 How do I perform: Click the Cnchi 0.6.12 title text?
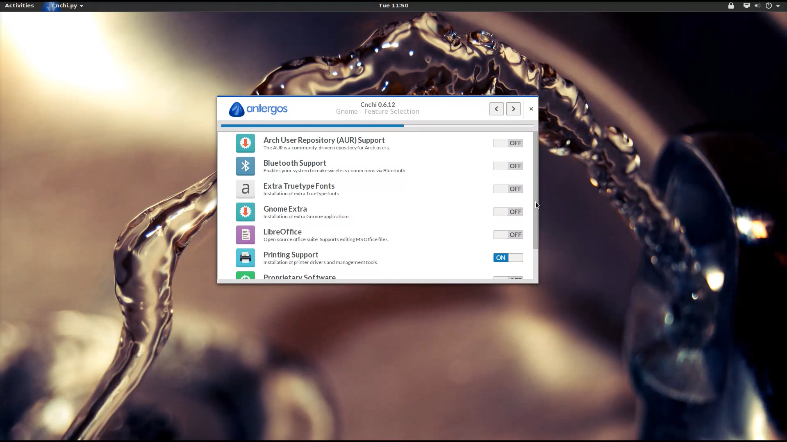378,105
